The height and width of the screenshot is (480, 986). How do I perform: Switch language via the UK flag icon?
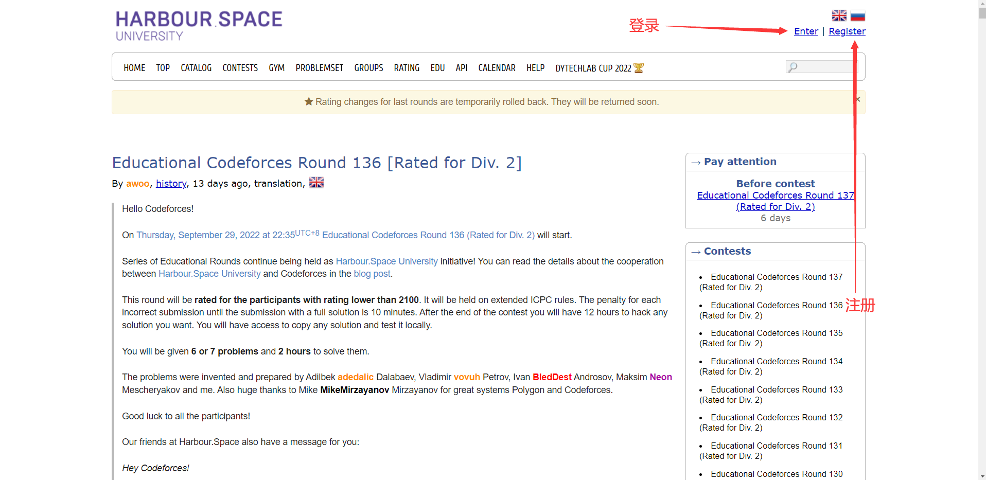click(x=839, y=15)
